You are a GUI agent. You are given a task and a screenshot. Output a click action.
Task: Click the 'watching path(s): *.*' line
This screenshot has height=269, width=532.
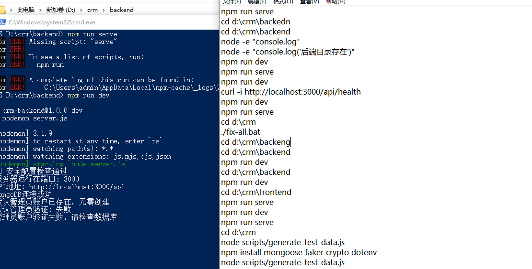(57, 149)
